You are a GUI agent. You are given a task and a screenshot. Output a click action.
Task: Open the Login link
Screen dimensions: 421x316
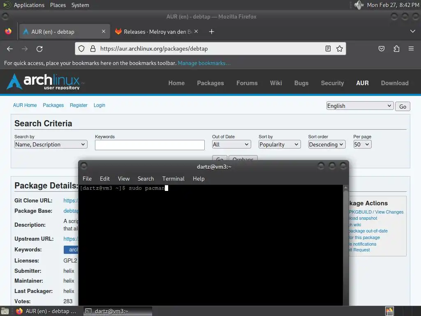pos(99,105)
